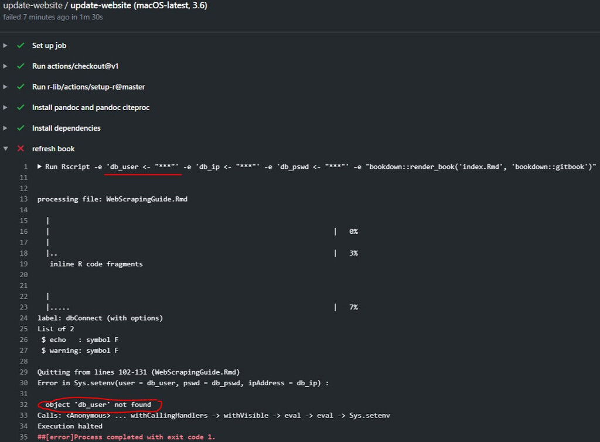Select log line number 30
Image resolution: width=600 pixels, height=442 pixels.
coord(23,383)
